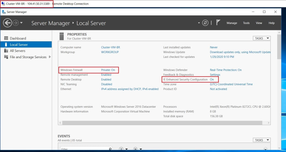This screenshot has width=286, height=152.
Task: Click the 156.38 GB disk space value
Action: (216, 116)
